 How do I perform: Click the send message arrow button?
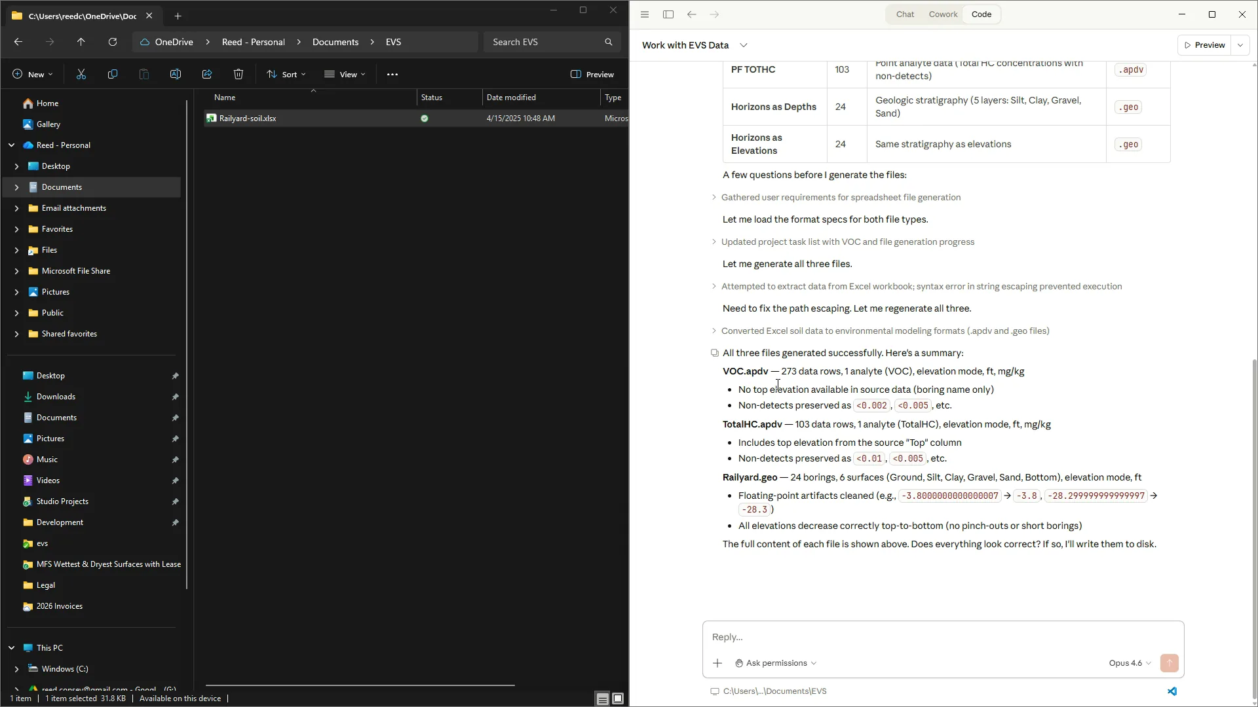pos(1170,663)
